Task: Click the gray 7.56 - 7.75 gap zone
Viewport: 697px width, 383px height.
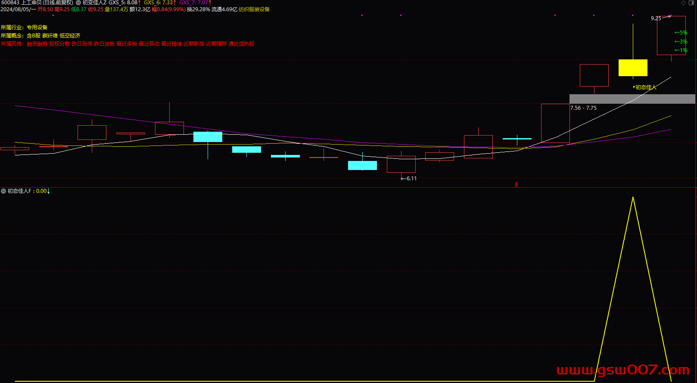Action: click(632, 99)
